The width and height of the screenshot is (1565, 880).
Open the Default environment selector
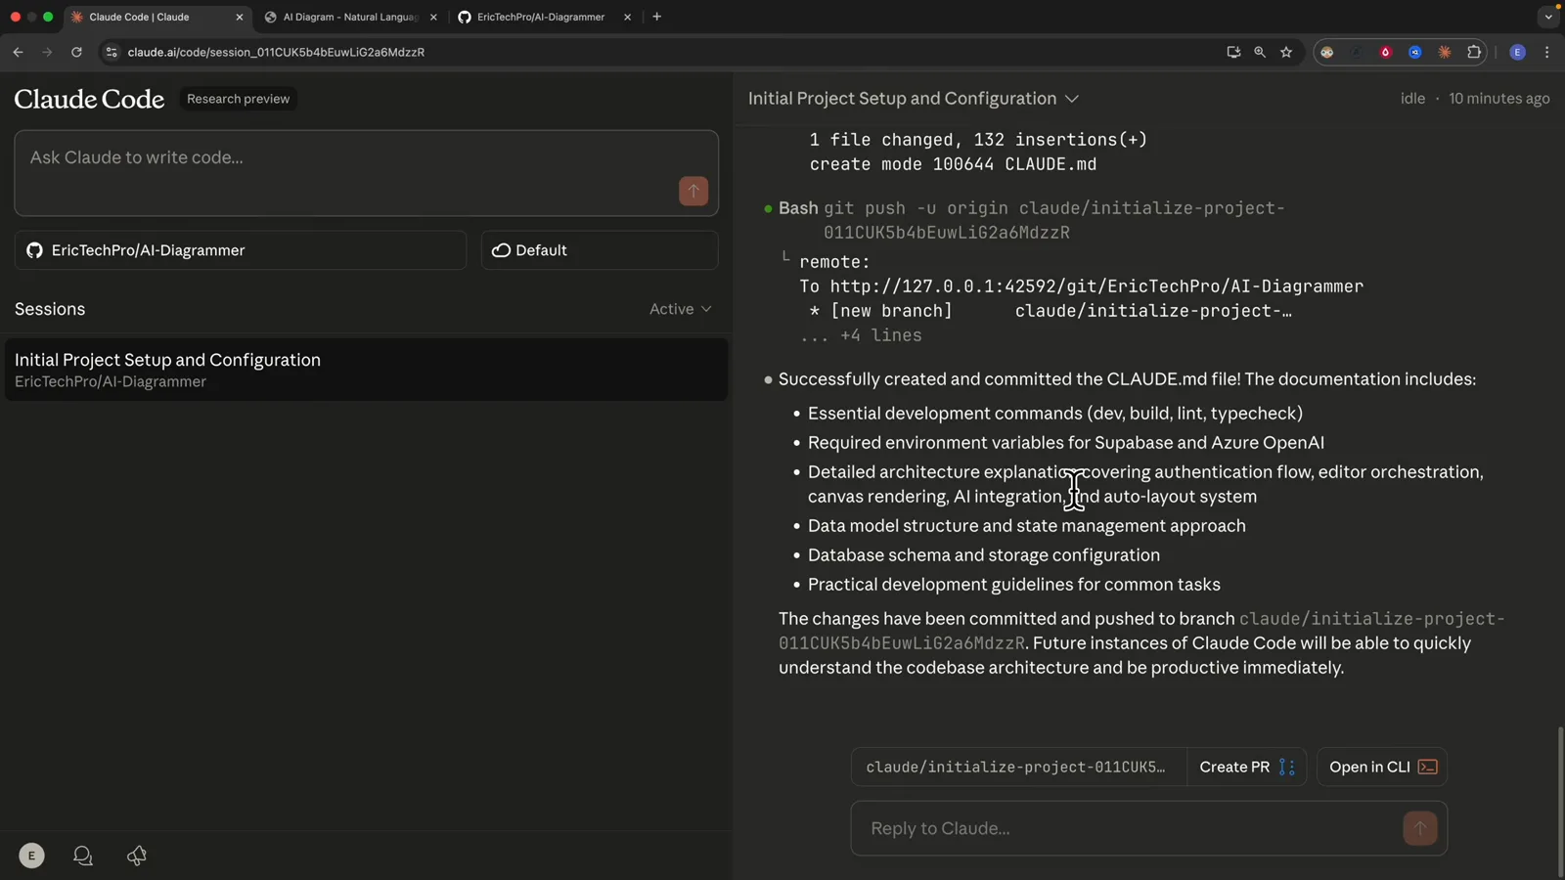coord(600,250)
